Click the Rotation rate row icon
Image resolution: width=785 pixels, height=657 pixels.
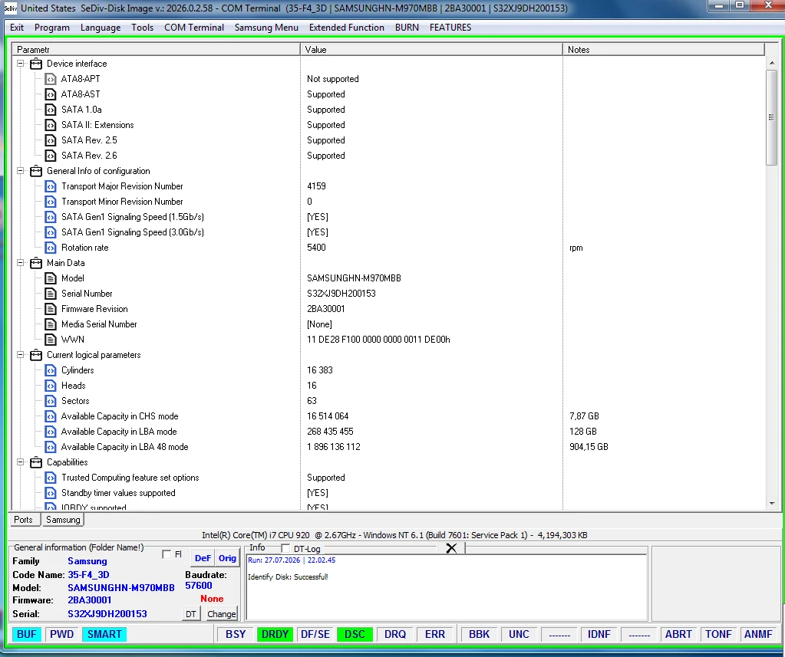(x=51, y=248)
